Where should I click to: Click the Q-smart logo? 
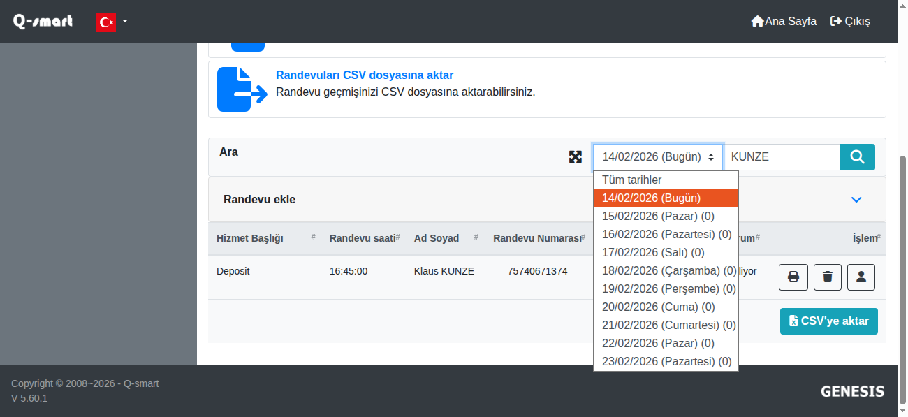tap(43, 21)
